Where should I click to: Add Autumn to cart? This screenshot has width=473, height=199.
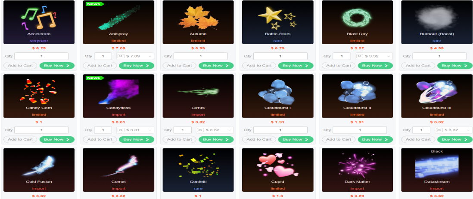180,66
